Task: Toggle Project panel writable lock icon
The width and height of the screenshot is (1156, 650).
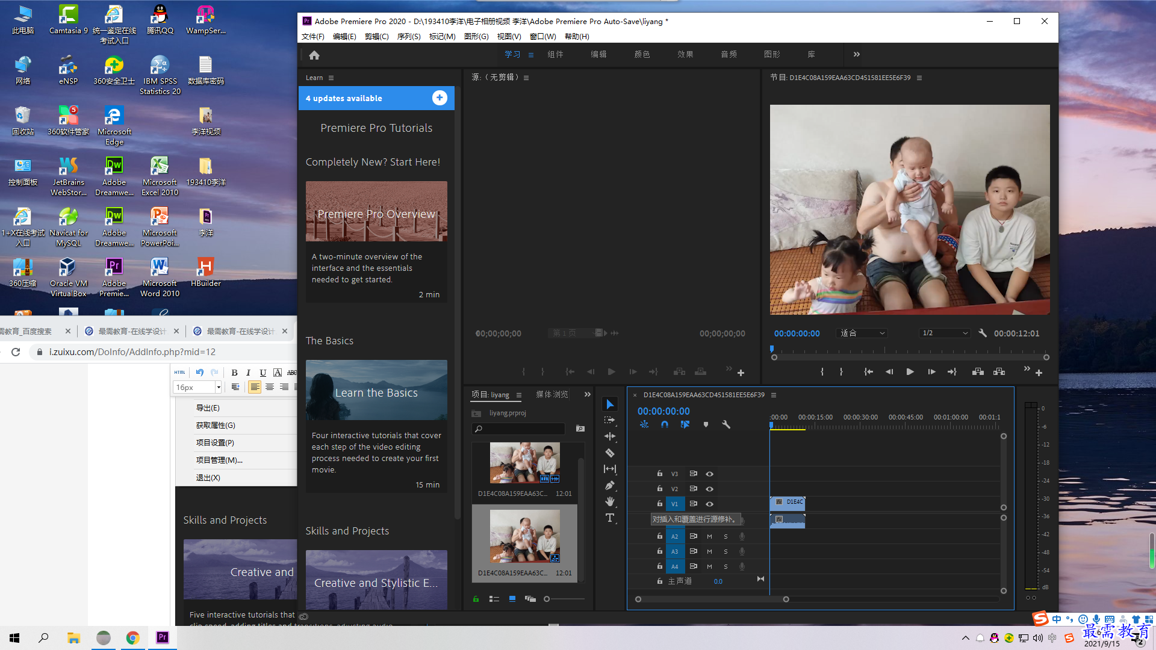Action: pos(476,599)
